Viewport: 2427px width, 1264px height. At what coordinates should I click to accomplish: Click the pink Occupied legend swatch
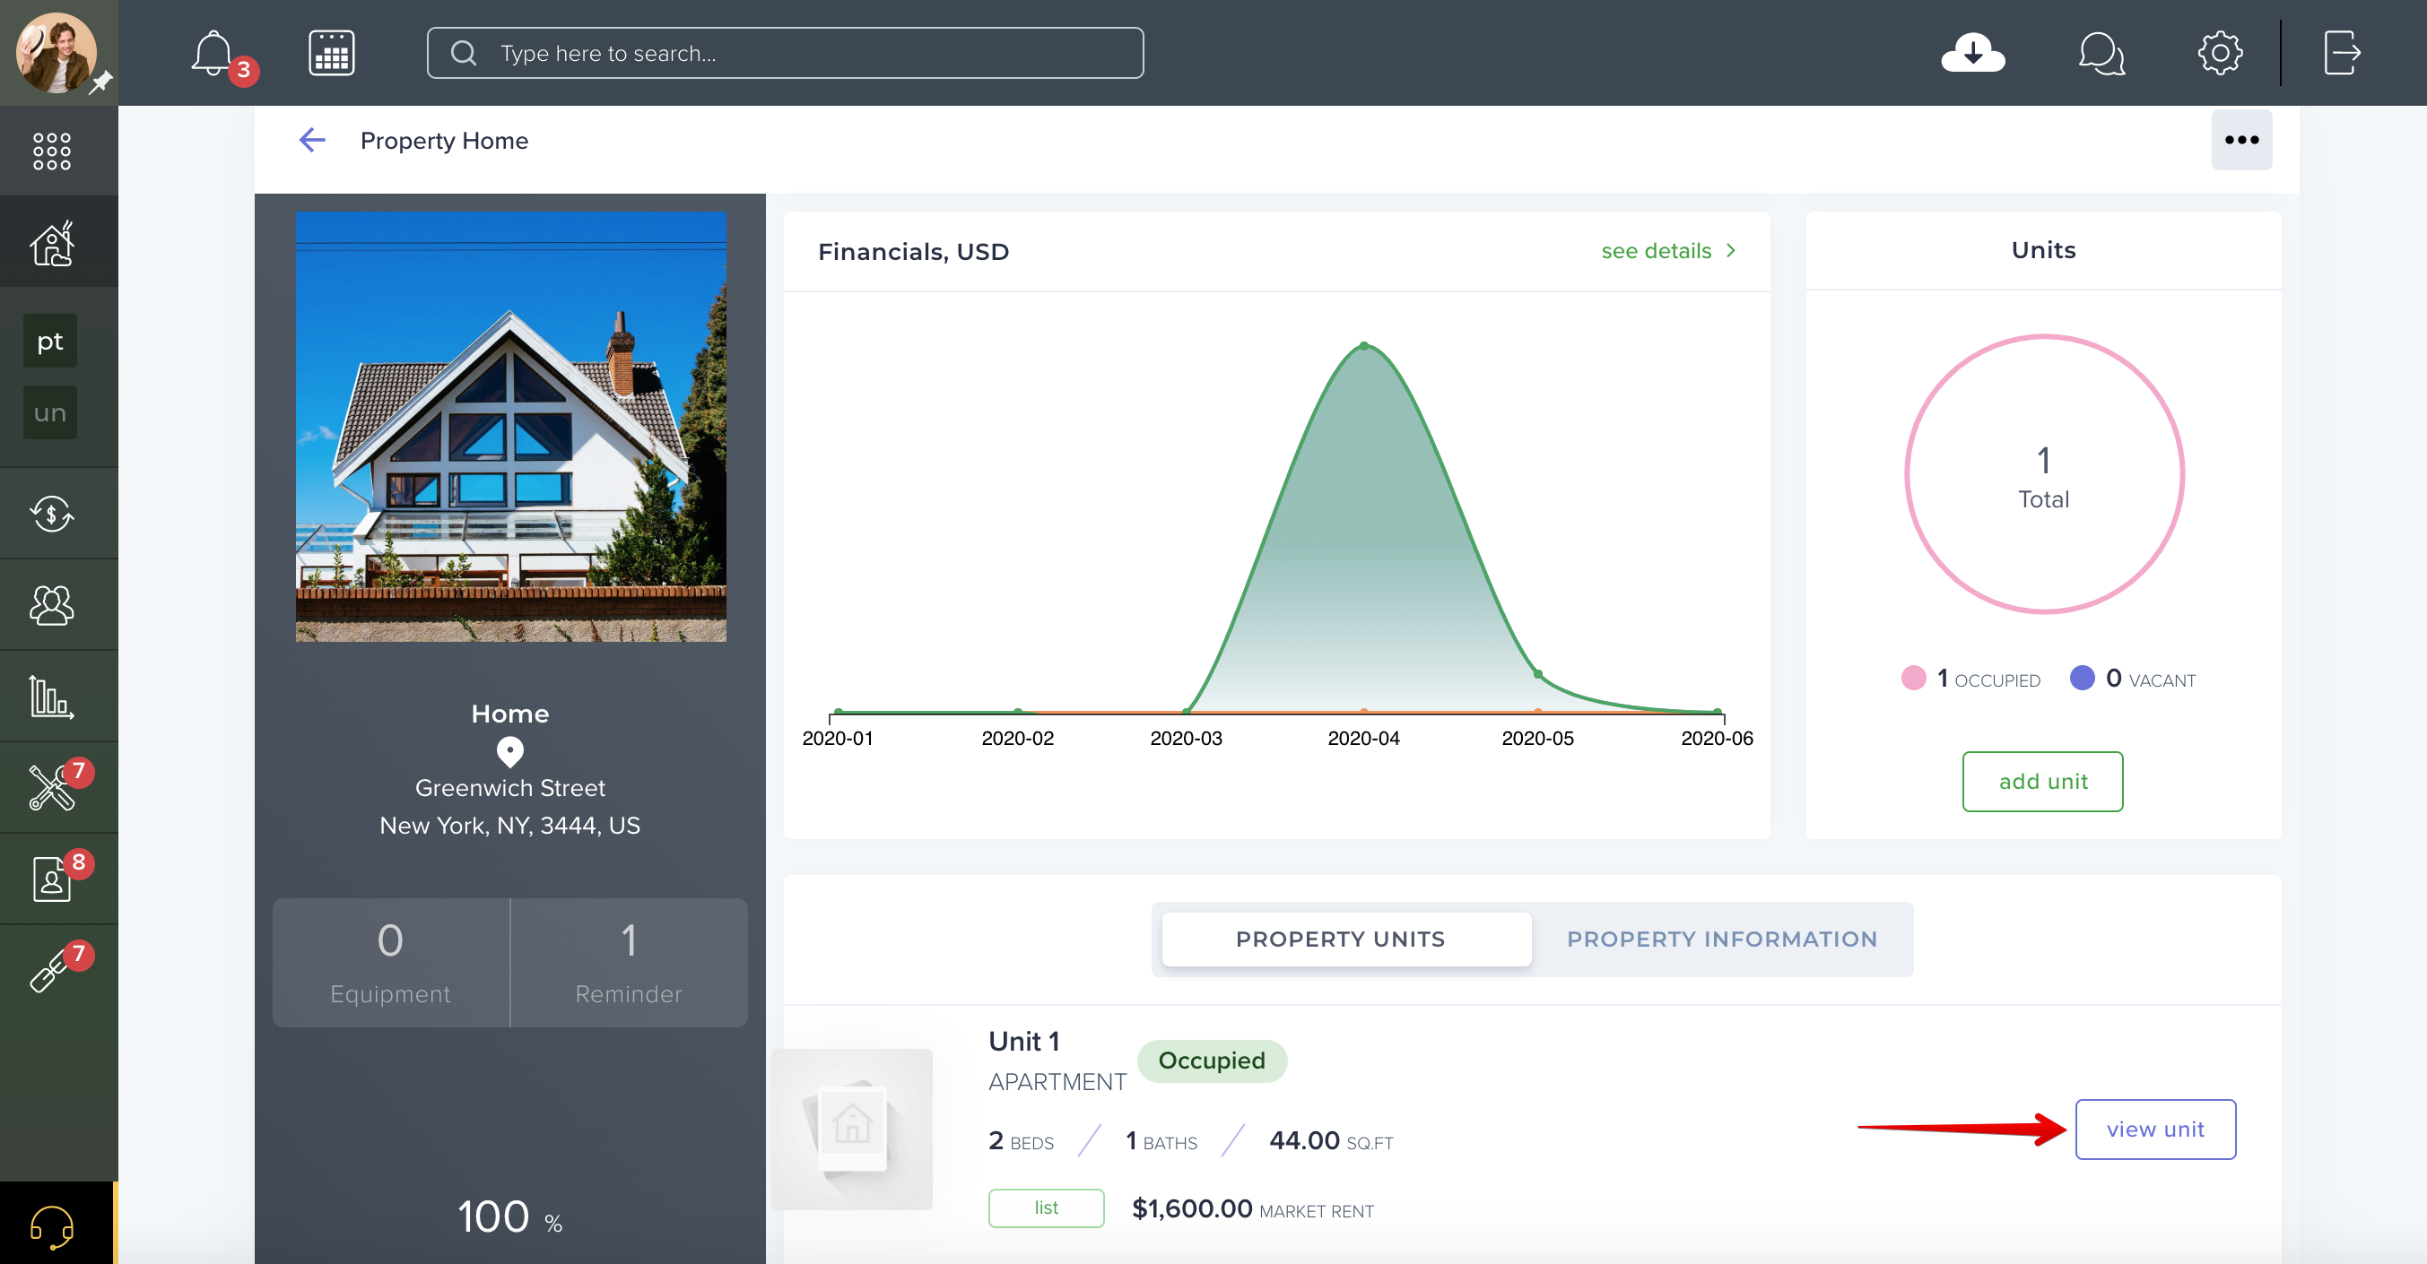pyautogui.click(x=1913, y=678)
